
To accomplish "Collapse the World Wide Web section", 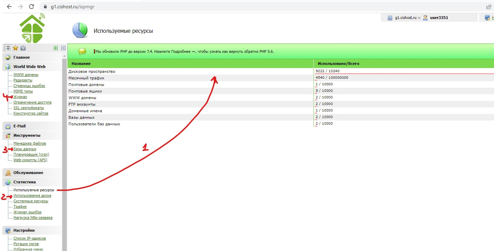I will tap(29, 67).
